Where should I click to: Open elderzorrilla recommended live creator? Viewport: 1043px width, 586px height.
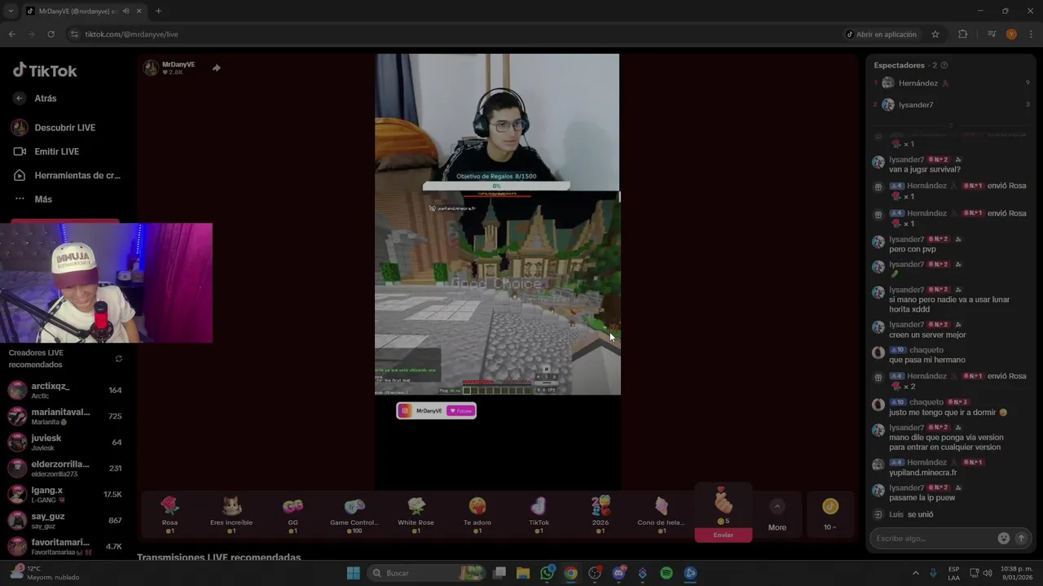point(65,468)
